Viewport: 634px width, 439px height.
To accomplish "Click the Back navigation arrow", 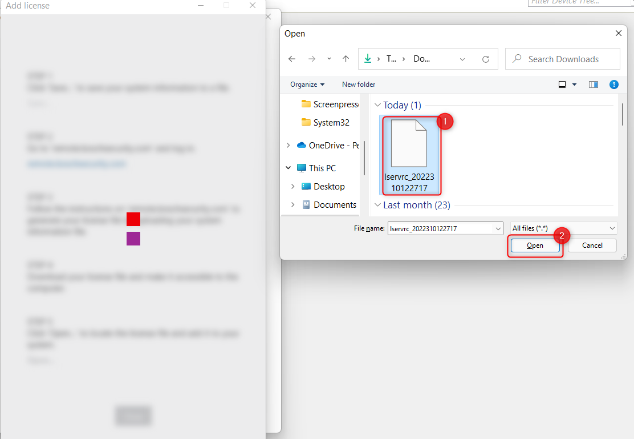I will pos(292,59).
